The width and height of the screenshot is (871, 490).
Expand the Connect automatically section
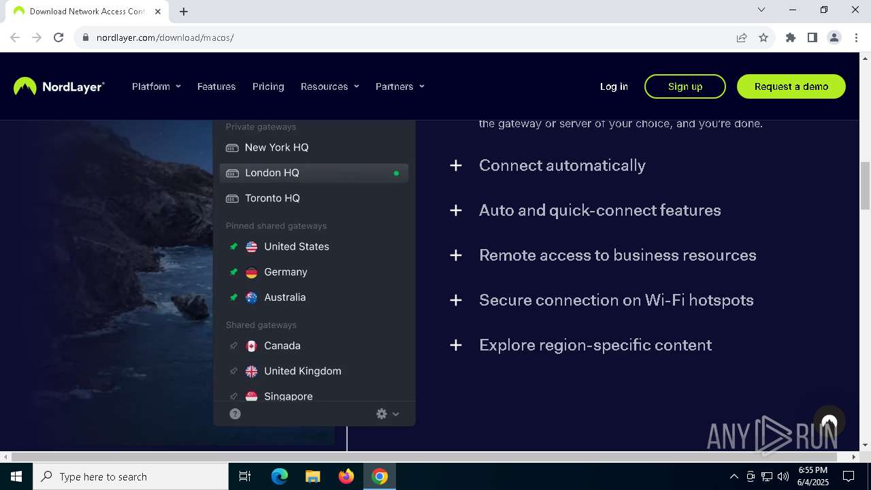pos(548,165)
